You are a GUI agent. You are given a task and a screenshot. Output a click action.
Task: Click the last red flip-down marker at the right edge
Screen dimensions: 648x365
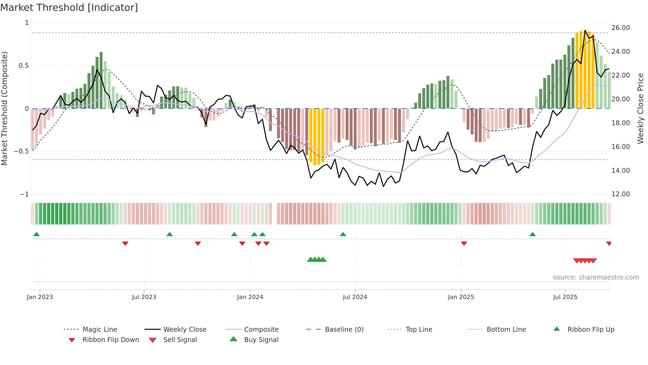(x=609, y=244)
